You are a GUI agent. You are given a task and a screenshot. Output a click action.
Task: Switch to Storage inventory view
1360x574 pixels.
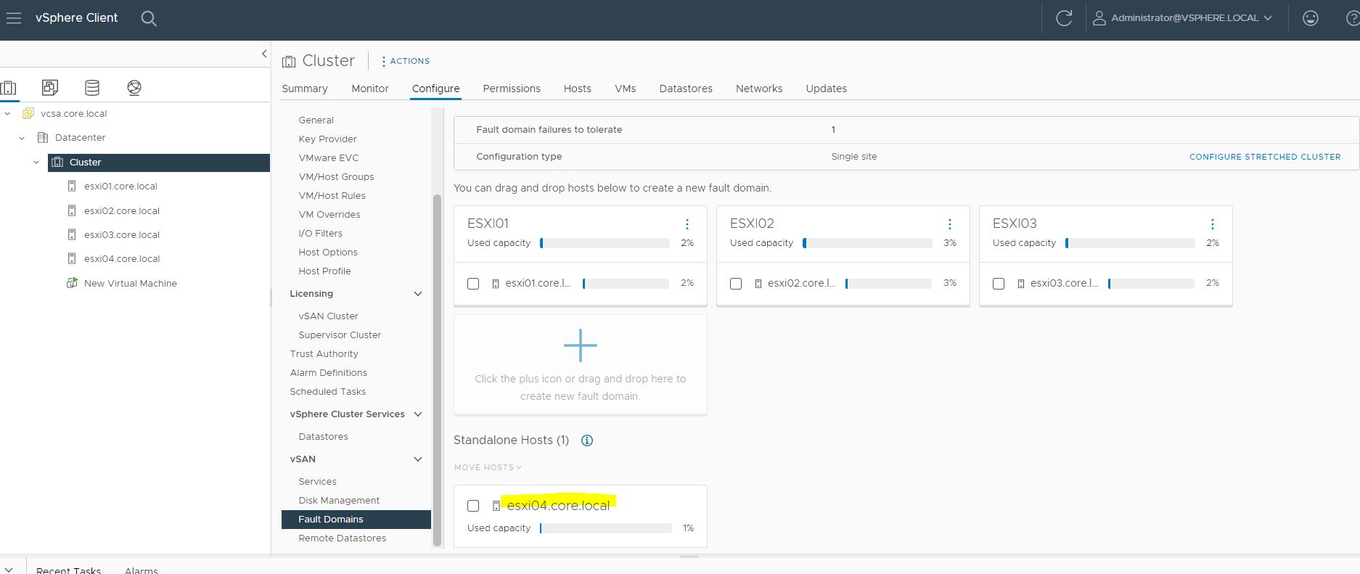[92, 88]
